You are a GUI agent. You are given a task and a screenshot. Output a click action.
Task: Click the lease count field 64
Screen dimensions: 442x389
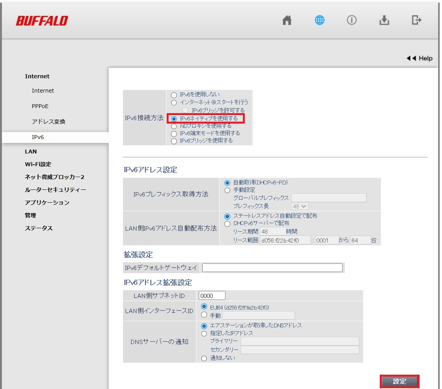(x=360, y=240)
